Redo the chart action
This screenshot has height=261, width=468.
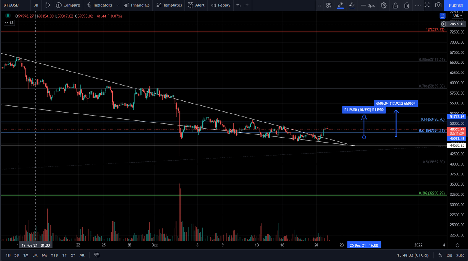point(246,5)
